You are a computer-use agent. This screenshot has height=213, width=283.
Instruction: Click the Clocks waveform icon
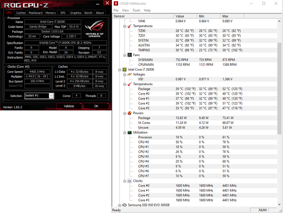coord(130,181)
